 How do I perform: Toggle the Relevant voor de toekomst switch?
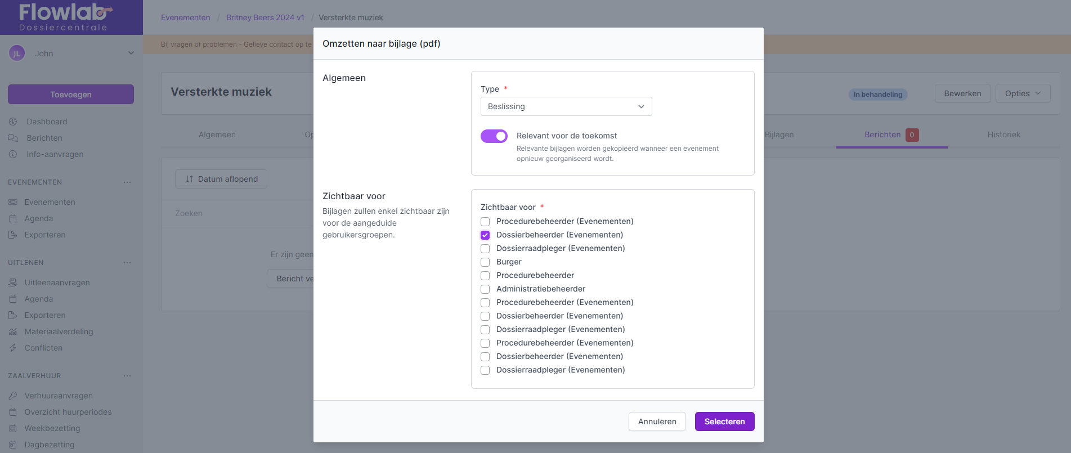(494, 136)
